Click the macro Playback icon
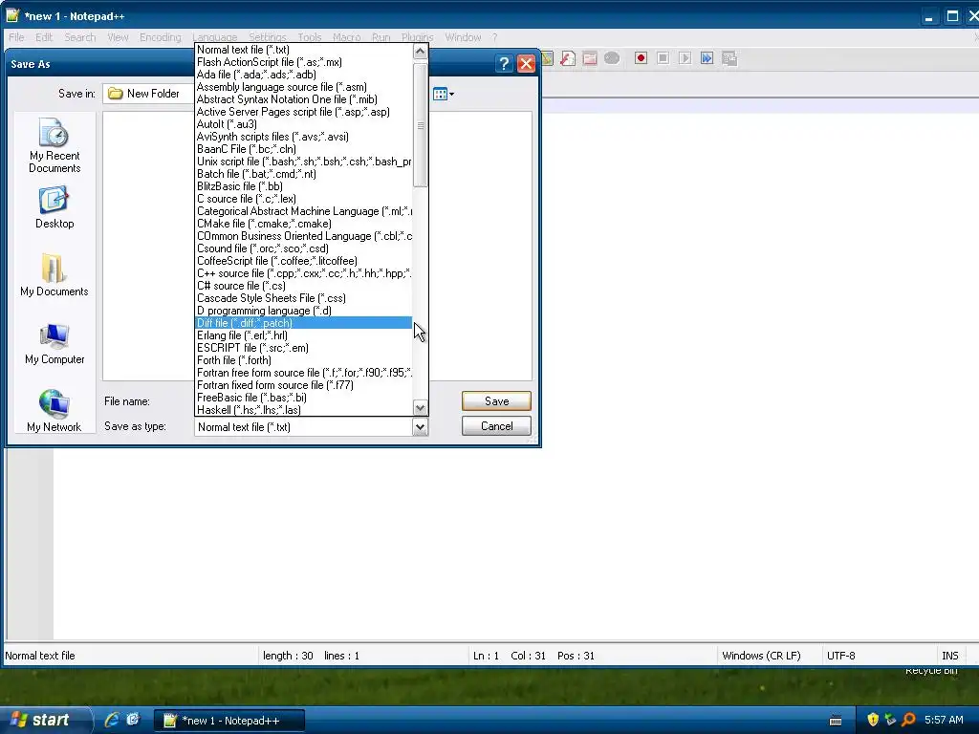This screenshot has width=979, height=734. pos(685,58)
